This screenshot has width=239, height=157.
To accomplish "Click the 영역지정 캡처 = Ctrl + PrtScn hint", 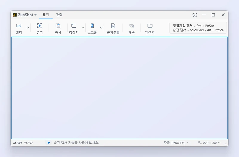I will pos(193,26).
